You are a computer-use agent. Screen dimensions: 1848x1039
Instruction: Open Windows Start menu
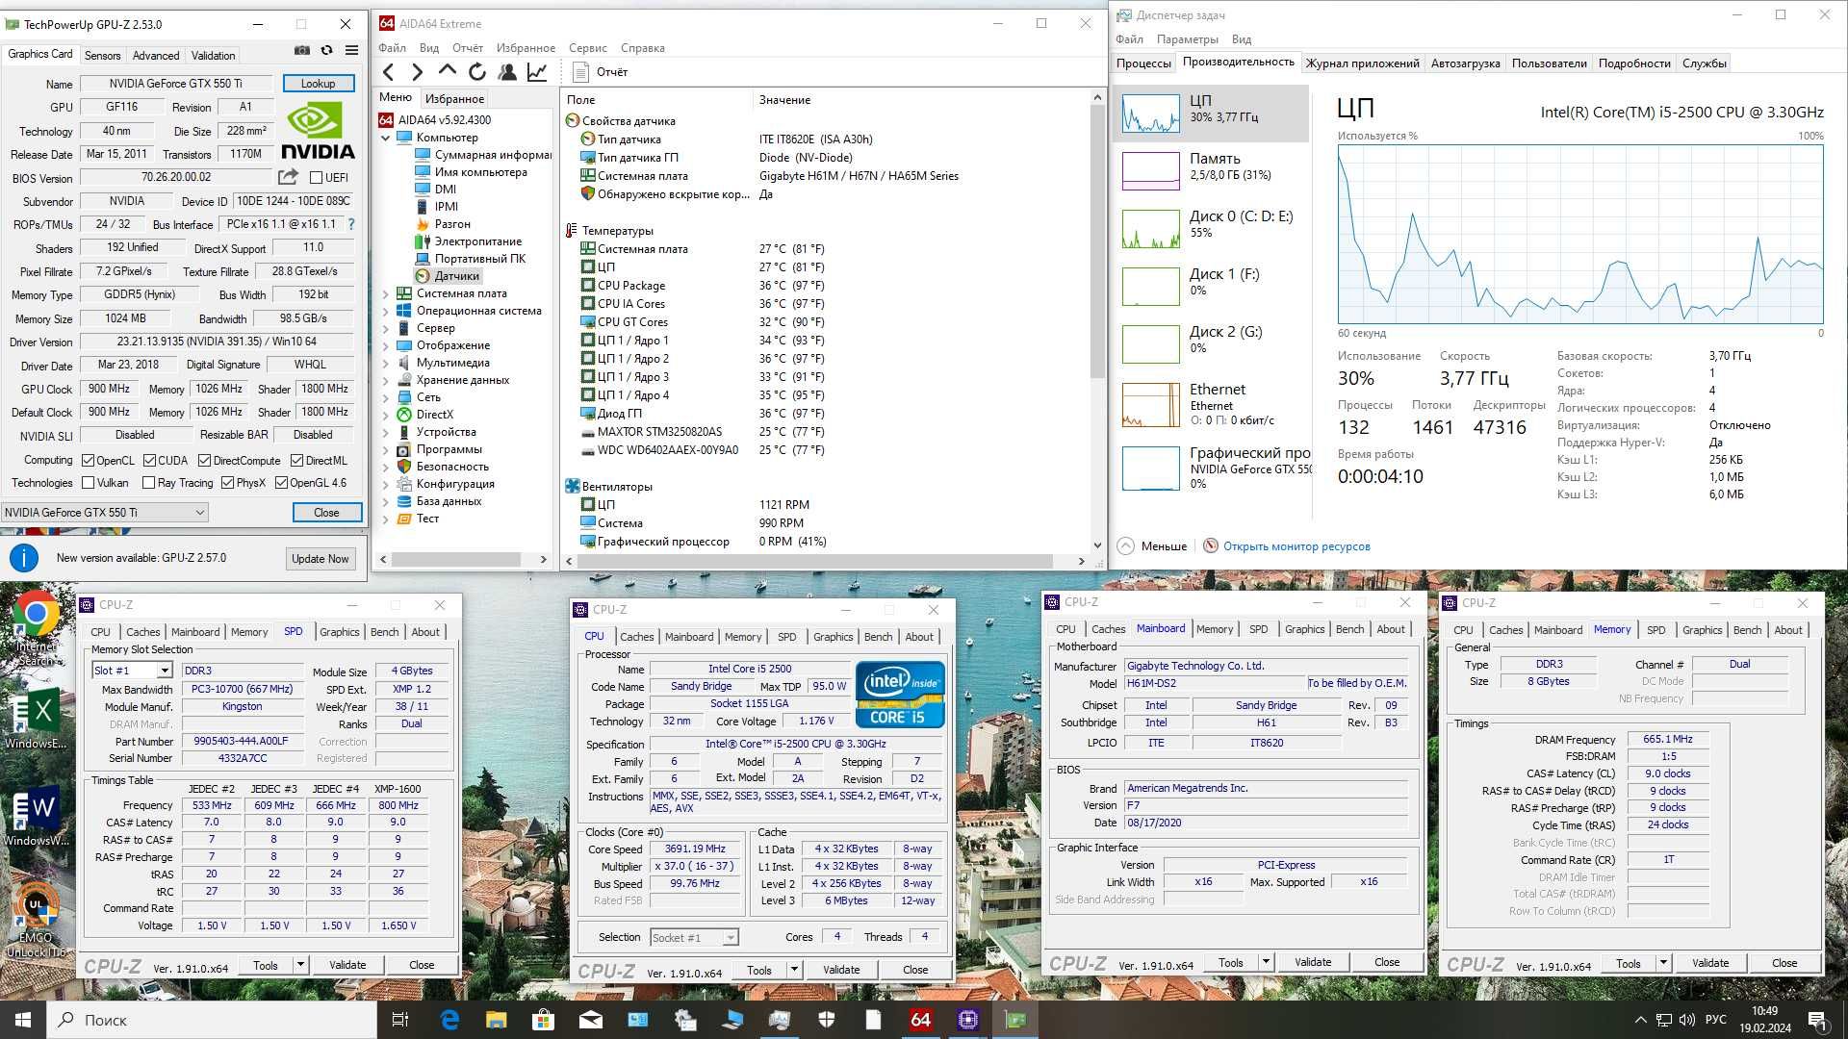23,1020
